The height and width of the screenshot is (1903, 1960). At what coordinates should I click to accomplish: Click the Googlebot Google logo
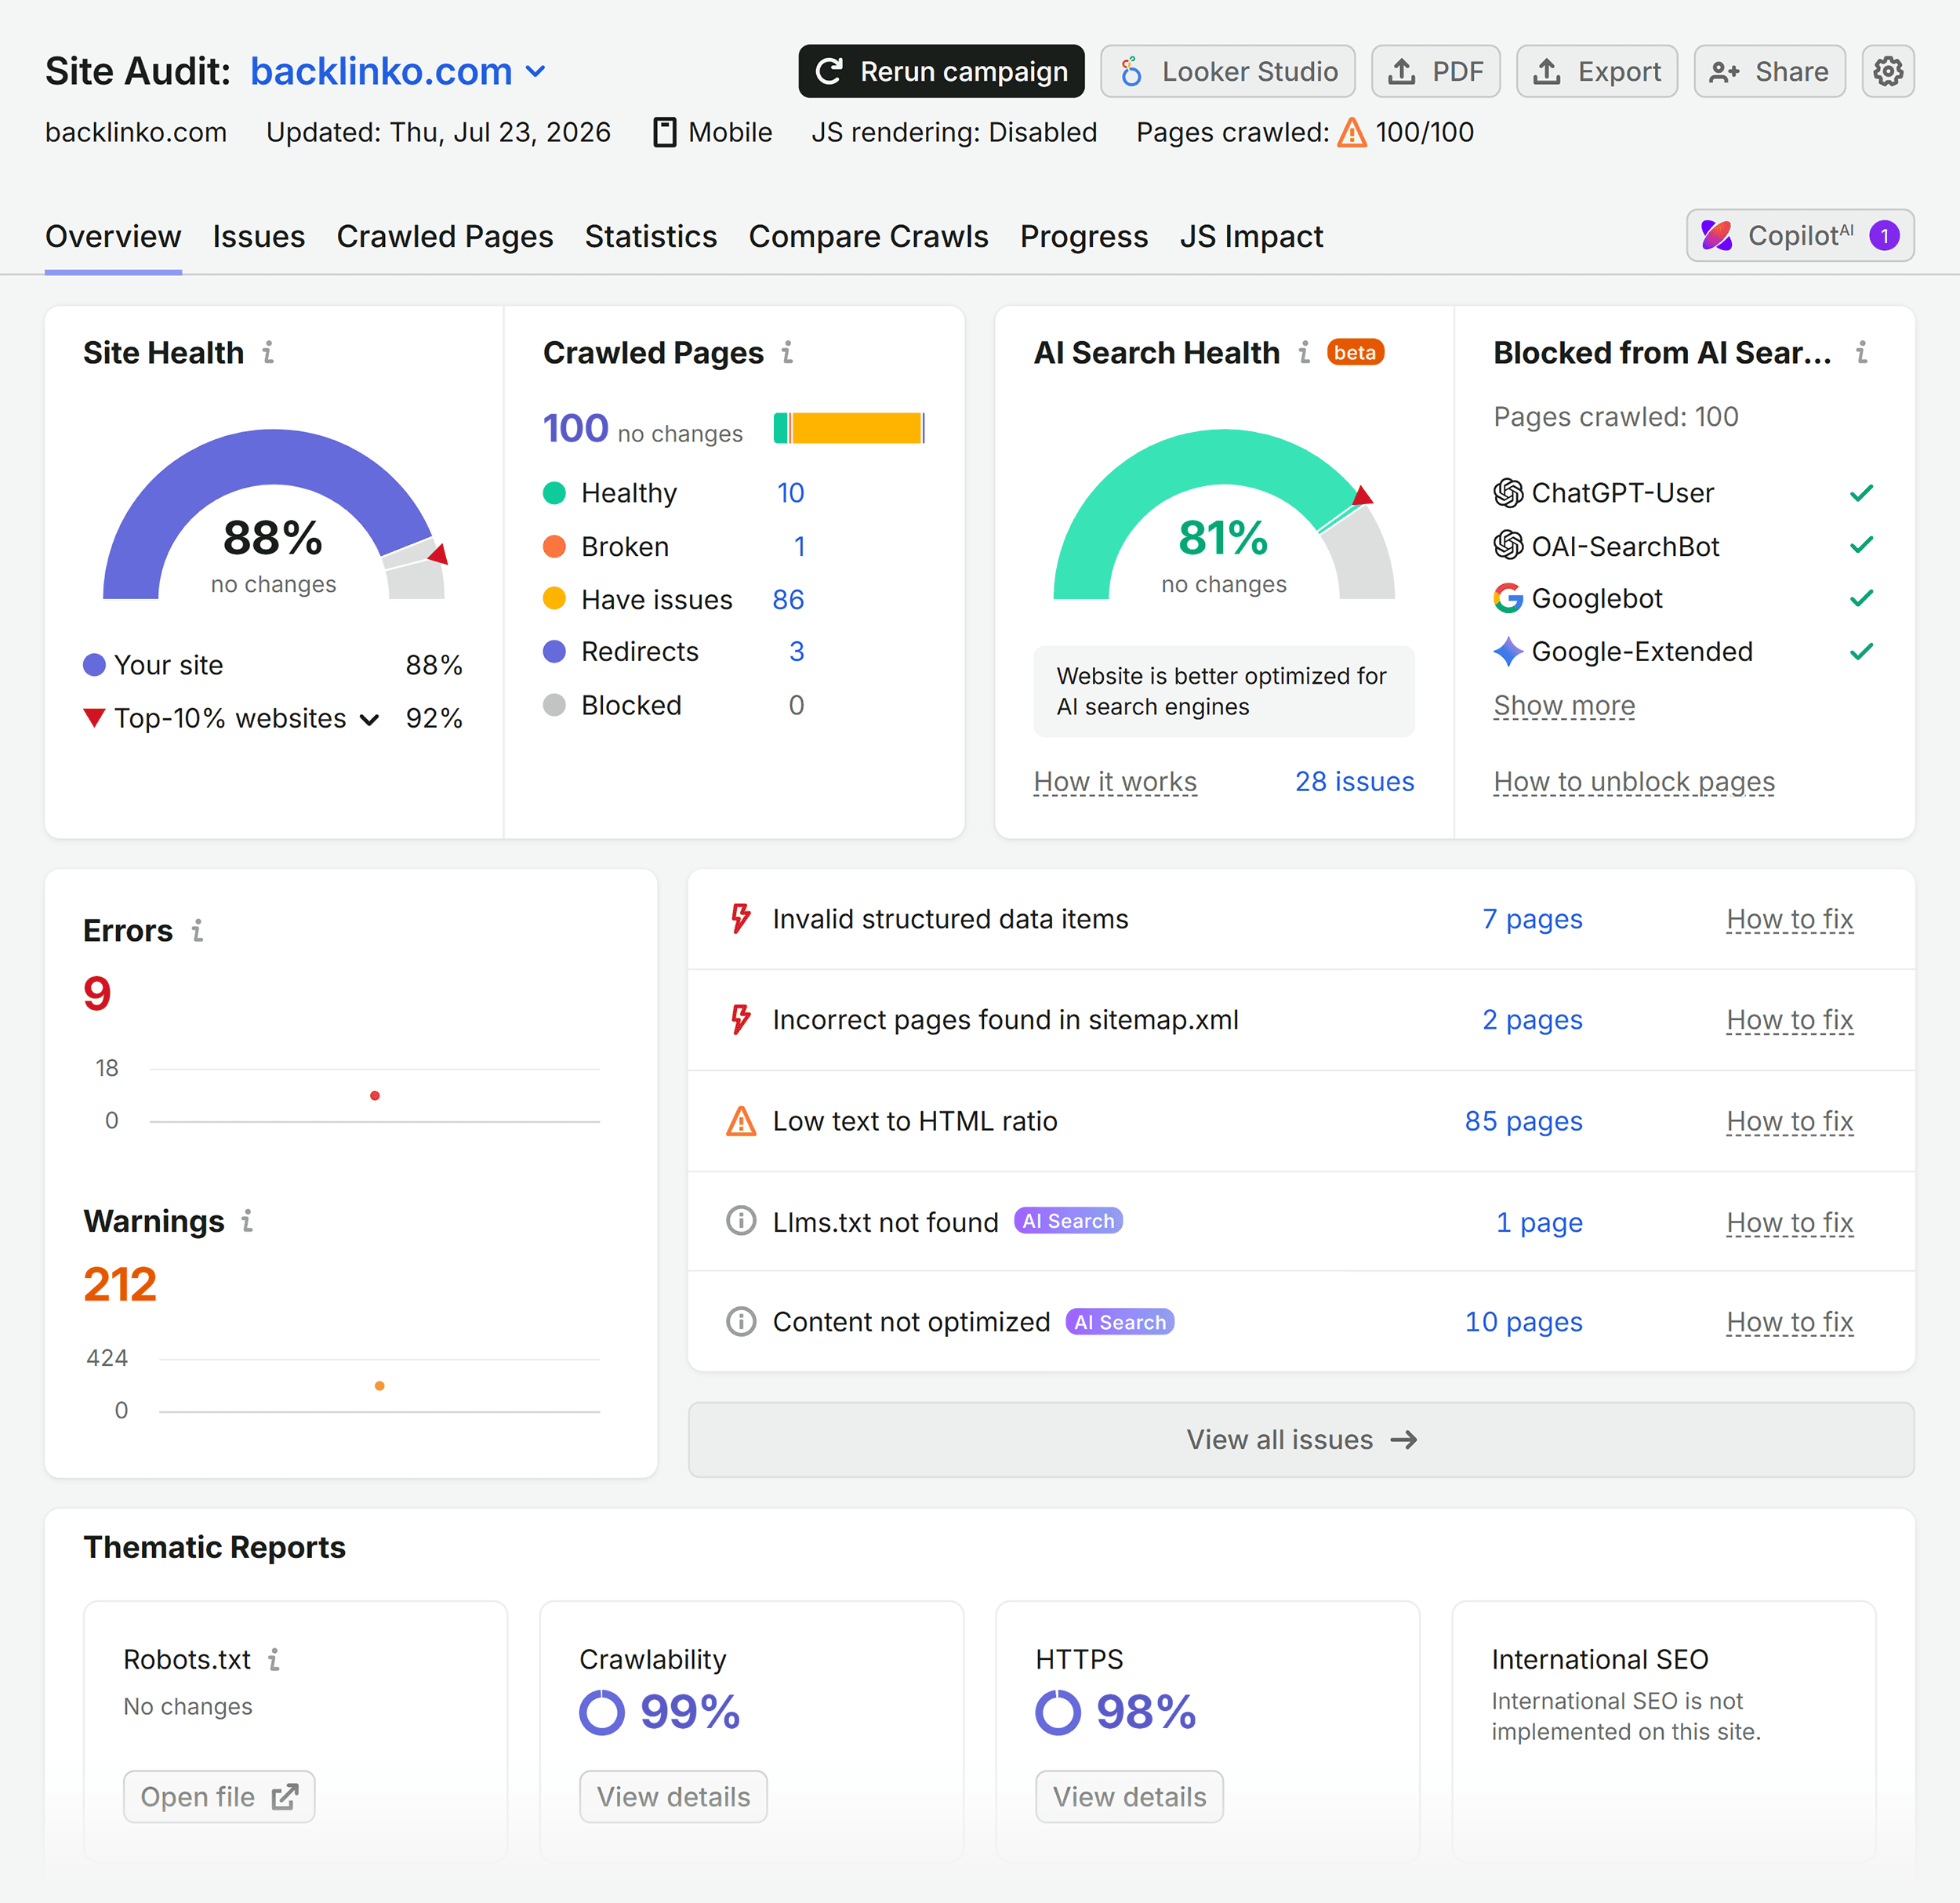[x=1508, y=598]
